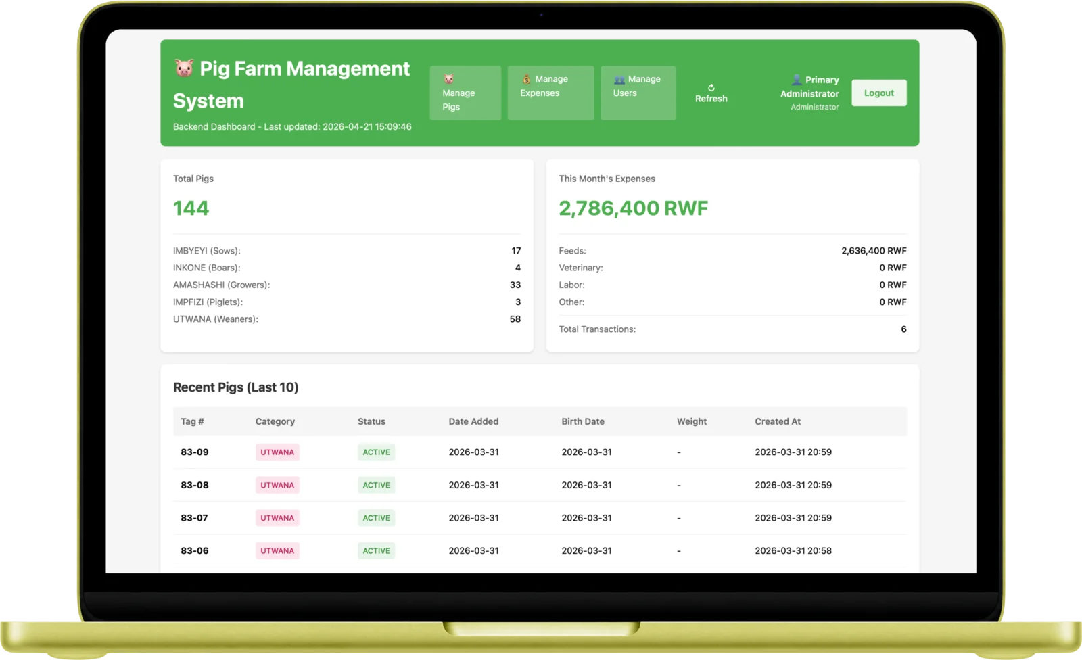Click the Feeds expense line item

(x=573, y=250)
